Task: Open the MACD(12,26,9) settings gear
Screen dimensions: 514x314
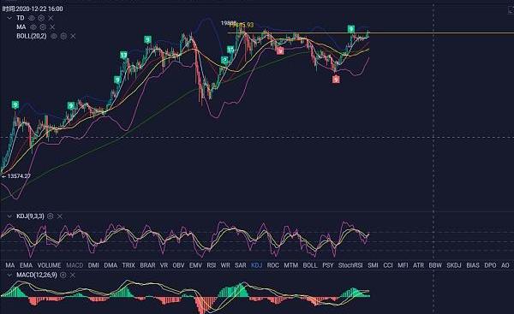Action: point(63,275)
